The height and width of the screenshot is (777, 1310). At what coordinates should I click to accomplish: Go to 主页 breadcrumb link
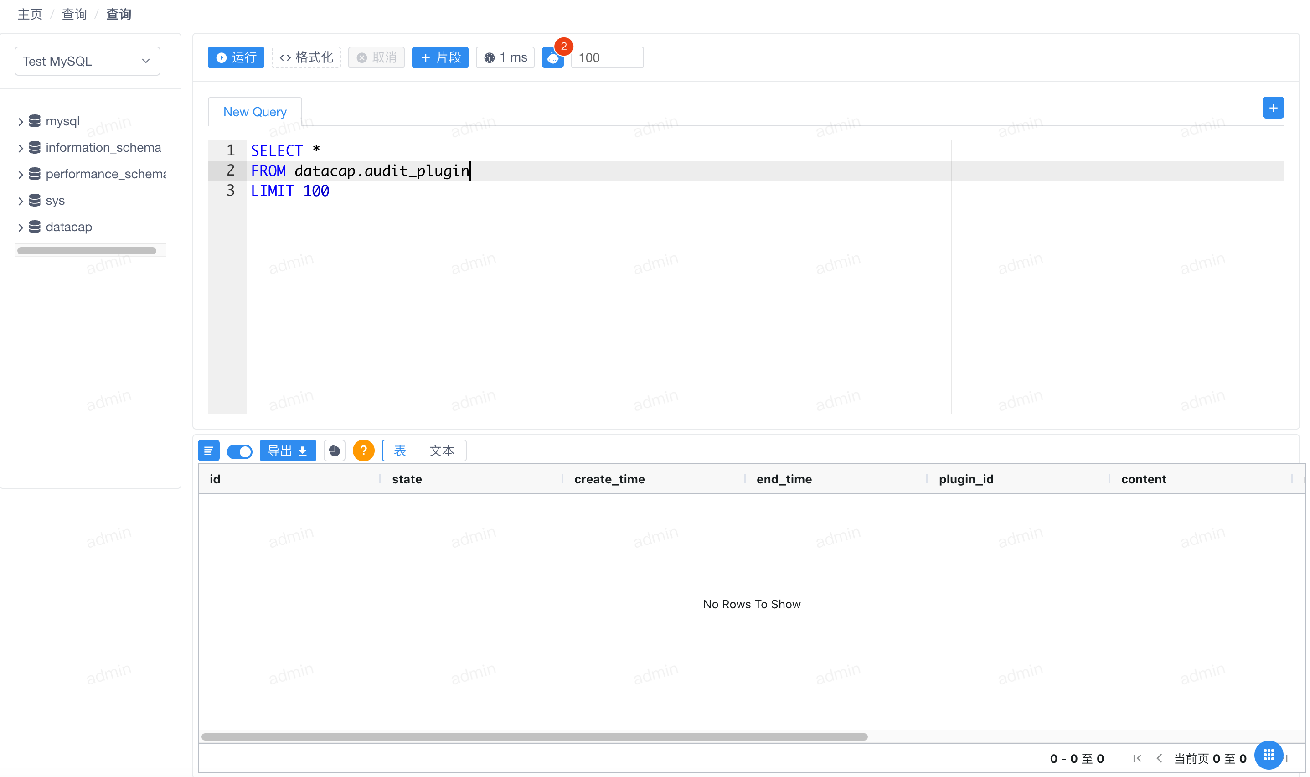pos(30,14)
